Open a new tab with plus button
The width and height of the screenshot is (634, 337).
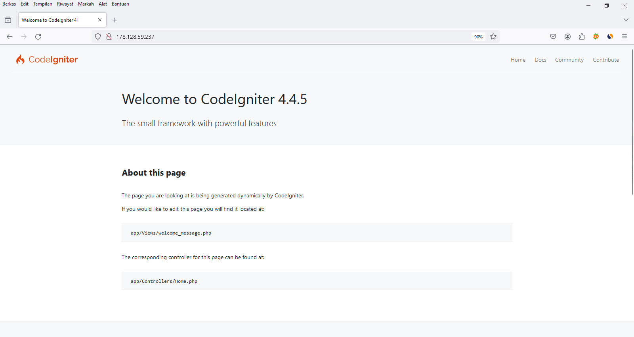click(x=115, y=20)
